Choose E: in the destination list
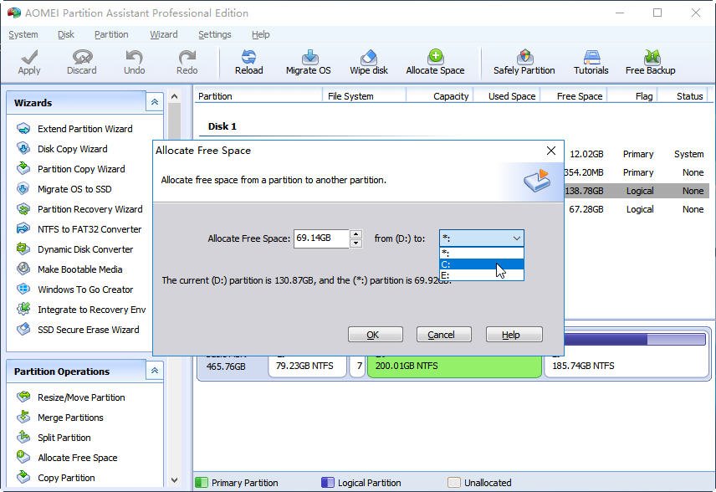This screenshot has height=492, width=716. (482, 275)
